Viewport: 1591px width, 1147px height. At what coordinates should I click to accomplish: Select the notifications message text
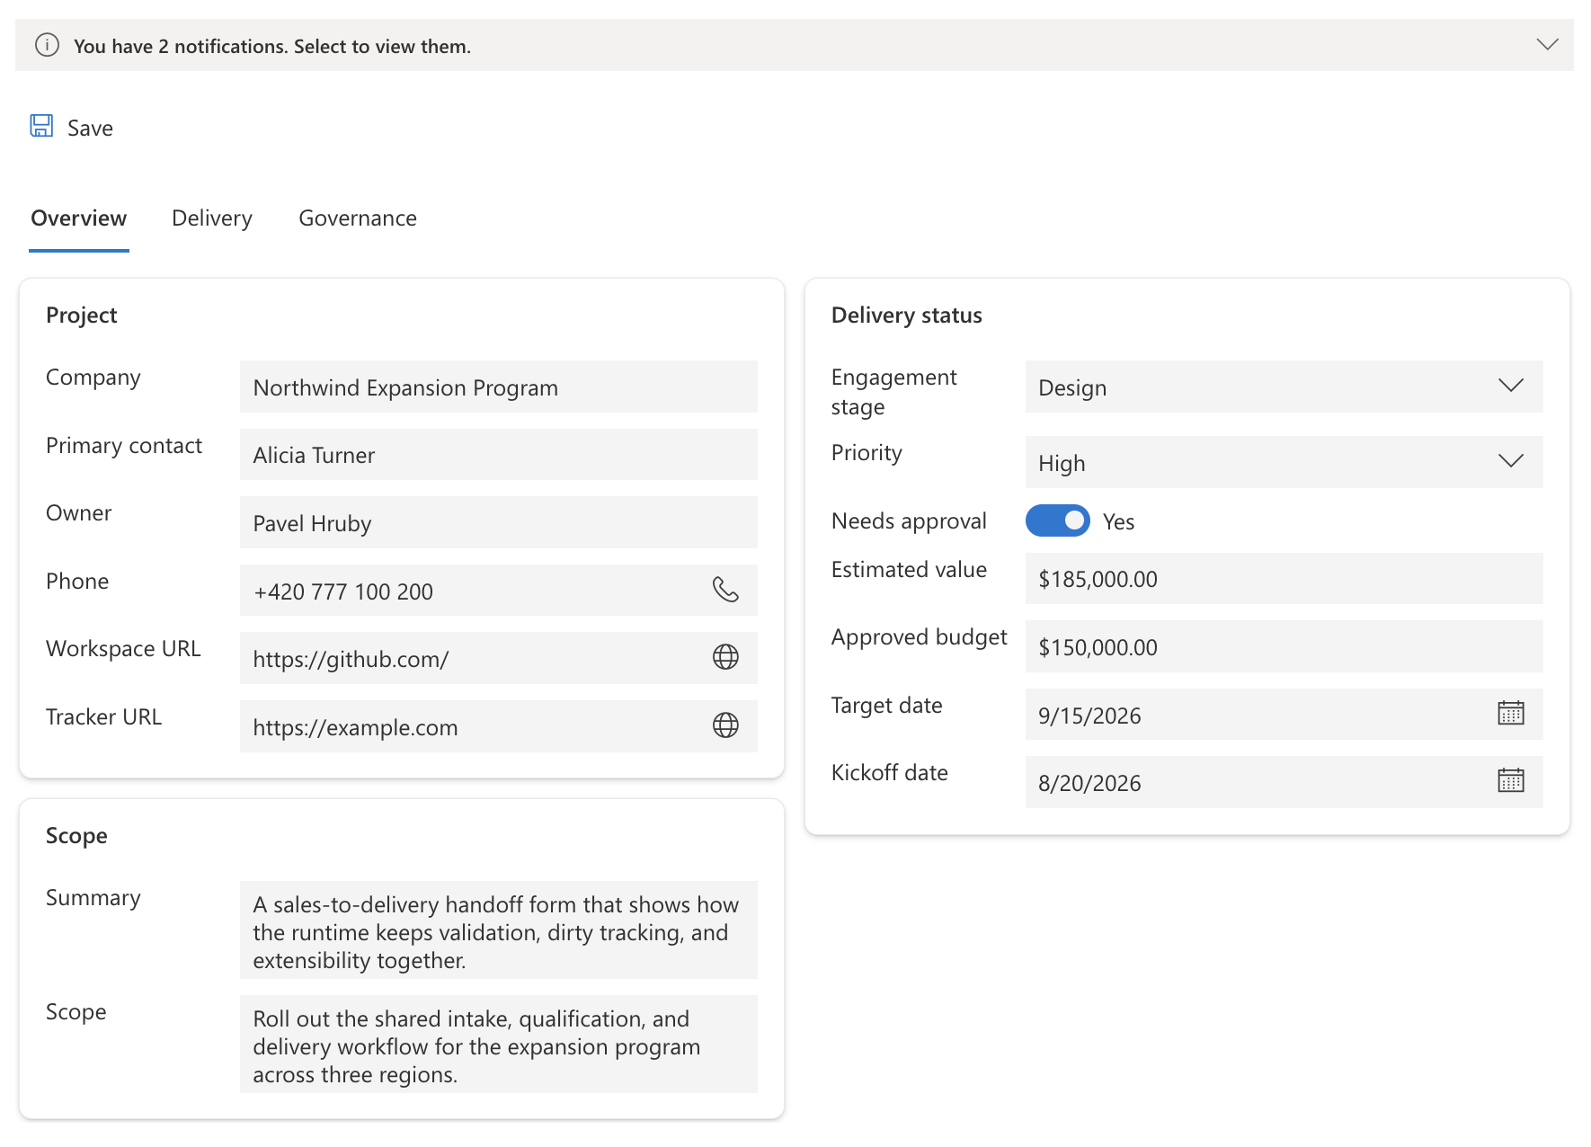tap(272, 46)
